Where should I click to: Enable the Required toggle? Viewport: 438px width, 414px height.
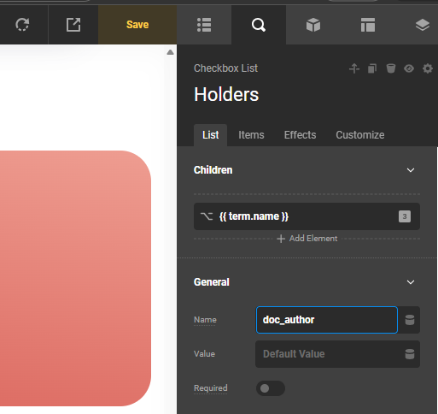(271, 388)
